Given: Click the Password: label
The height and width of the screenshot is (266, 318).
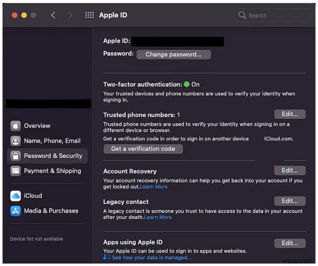Looking at the screenshot, I should coord(118,53).
